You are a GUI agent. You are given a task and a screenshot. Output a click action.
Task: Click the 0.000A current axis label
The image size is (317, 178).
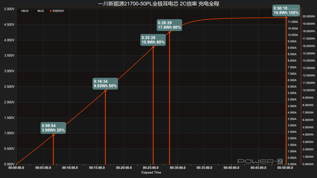292,164
